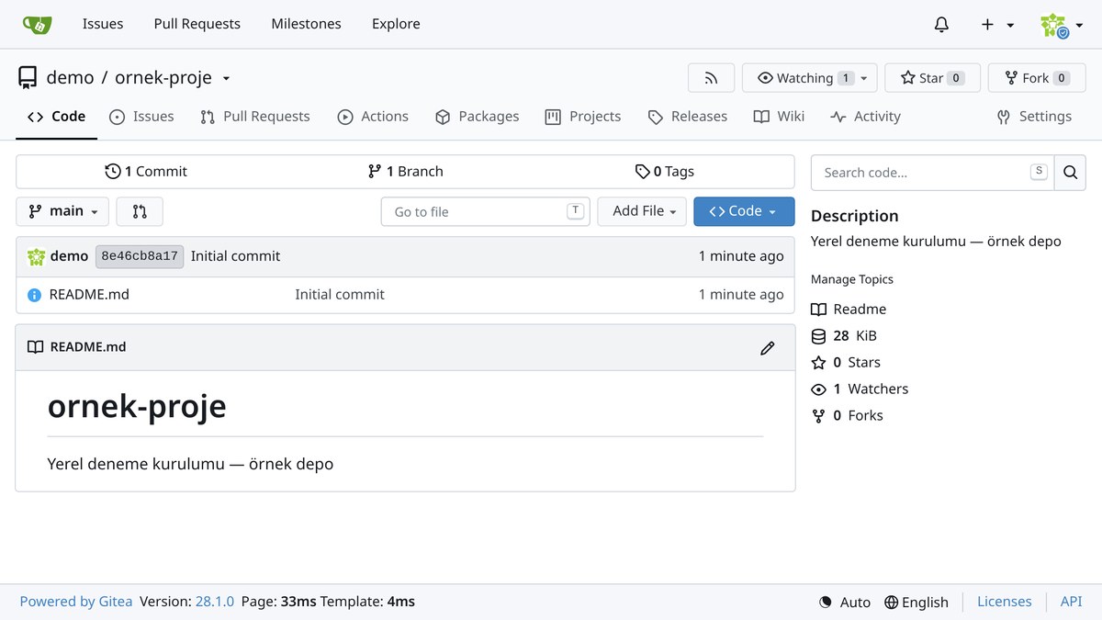This screenshot has height=620, width=1102.
Task: View the Activity tab
Action: [x=865, y=117]
